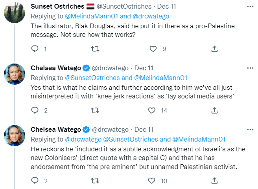The image size is (258, 189).
Task: Retweet the Sunset Ostriches tweet
Action: point(95,49)
